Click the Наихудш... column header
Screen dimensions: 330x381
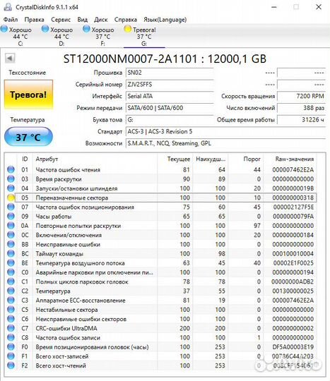point(211,159)
